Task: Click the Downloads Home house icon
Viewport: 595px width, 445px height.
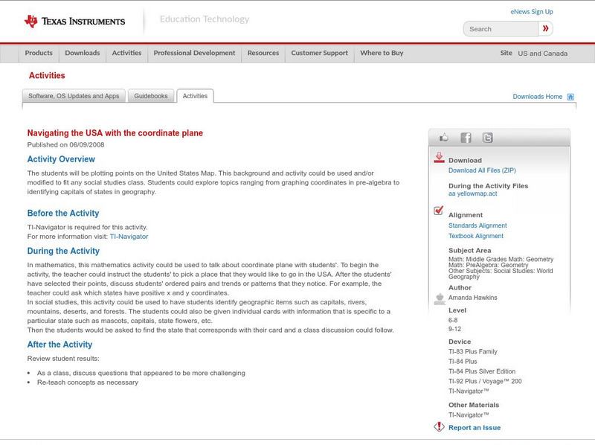Action: pos(570,97)
